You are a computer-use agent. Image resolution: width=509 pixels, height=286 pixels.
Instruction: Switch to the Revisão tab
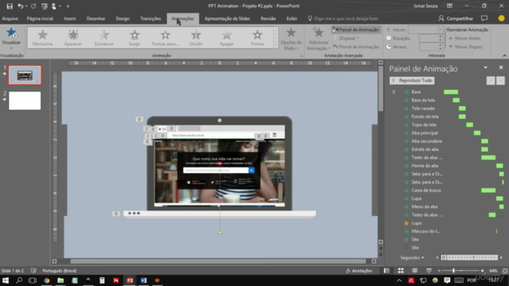tap(268, 18)
